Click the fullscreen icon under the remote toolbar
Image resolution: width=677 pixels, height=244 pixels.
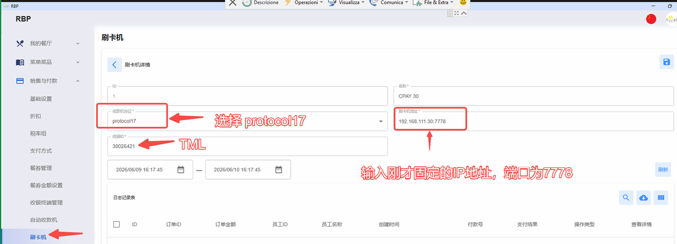pyautogui.click(x=456, y=13)
